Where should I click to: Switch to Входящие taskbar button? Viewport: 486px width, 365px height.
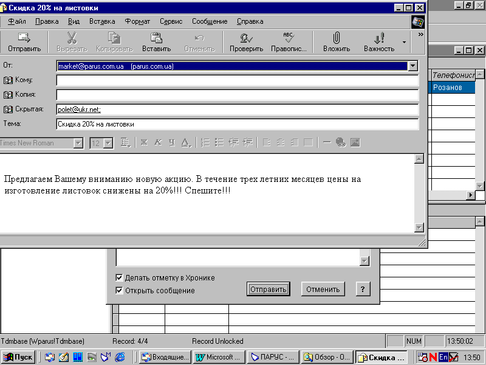point(165,357)
